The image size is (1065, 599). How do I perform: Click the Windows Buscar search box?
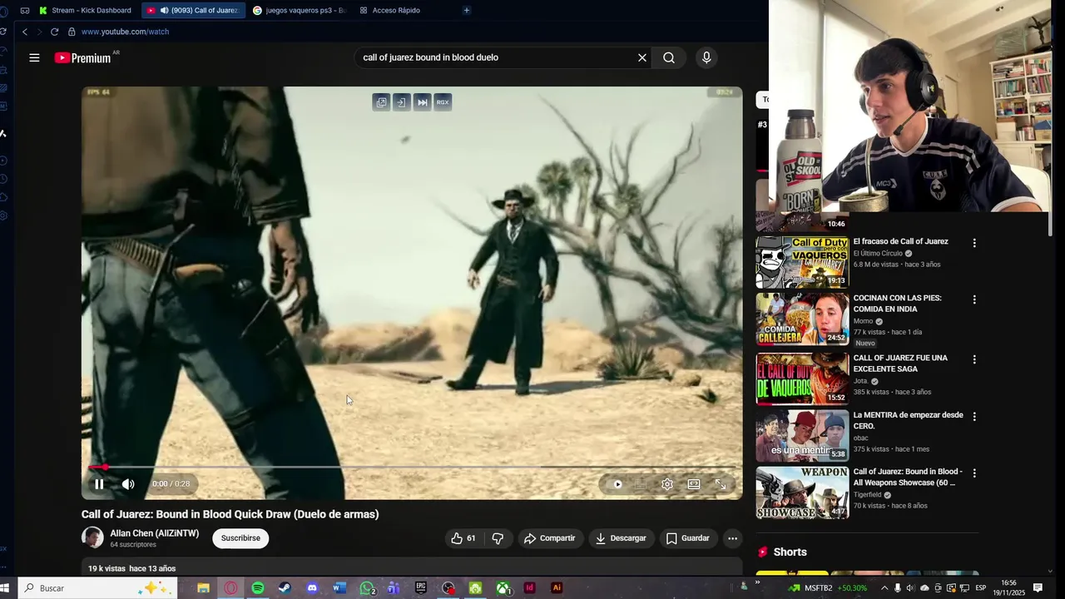pyautogui.click(x=98, y=588)
